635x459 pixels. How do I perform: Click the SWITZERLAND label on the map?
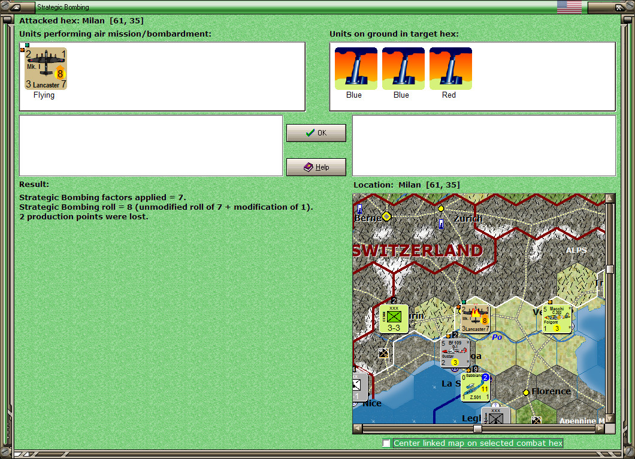click(x=418, y=250)
